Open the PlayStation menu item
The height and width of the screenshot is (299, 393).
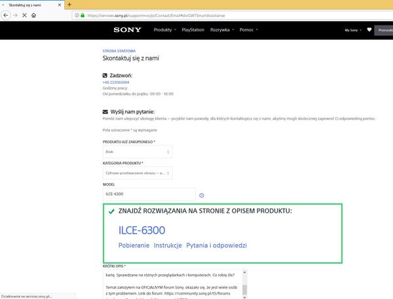[x=193, y=30]
